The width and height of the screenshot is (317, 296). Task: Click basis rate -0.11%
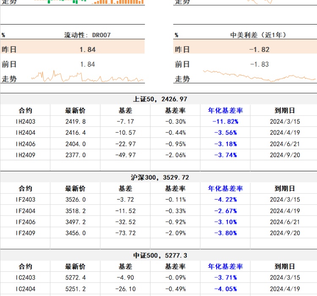point(175,200)
